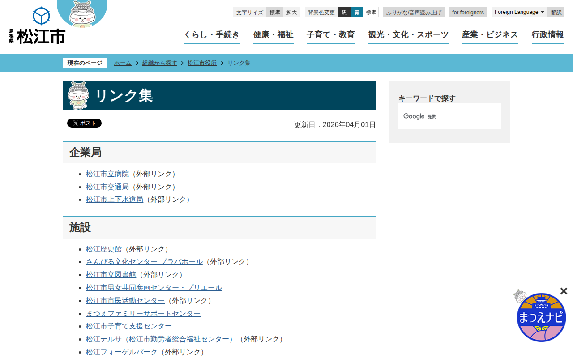This screenshot has width=573, height=358.
Task: Open まつえファミリーサポートセンター link
Action: [x=143, y=314]
